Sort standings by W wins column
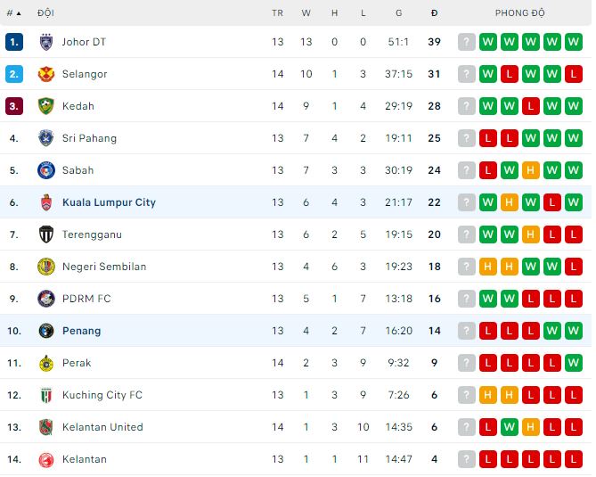The height and width of the screenshot is (477, 596). click(306, 13)
